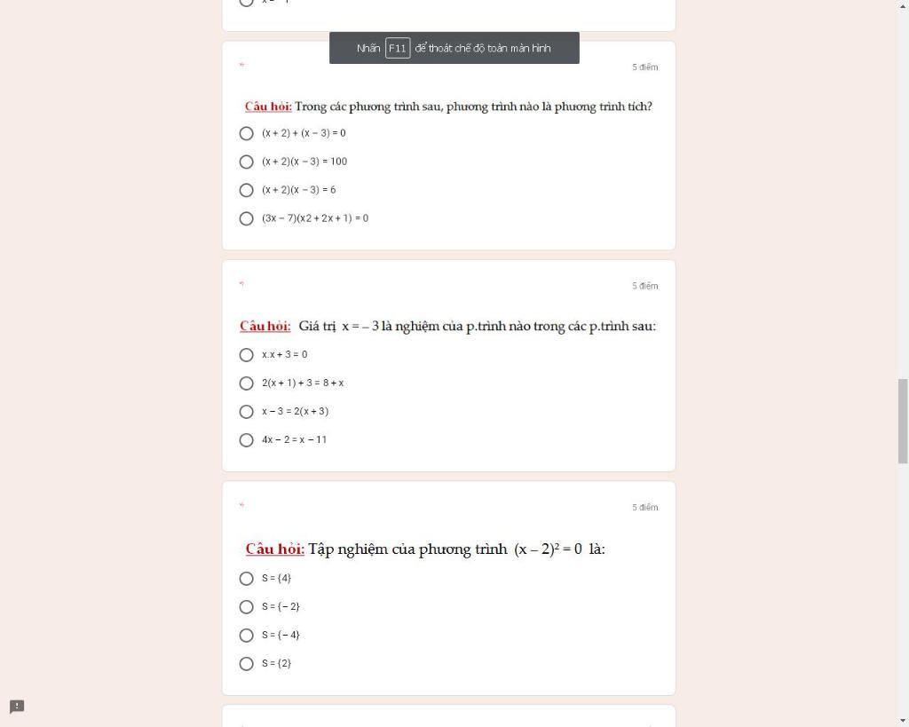Click the question text about x = – 3
Screen dimensions: 909x727
click(447, 326)
